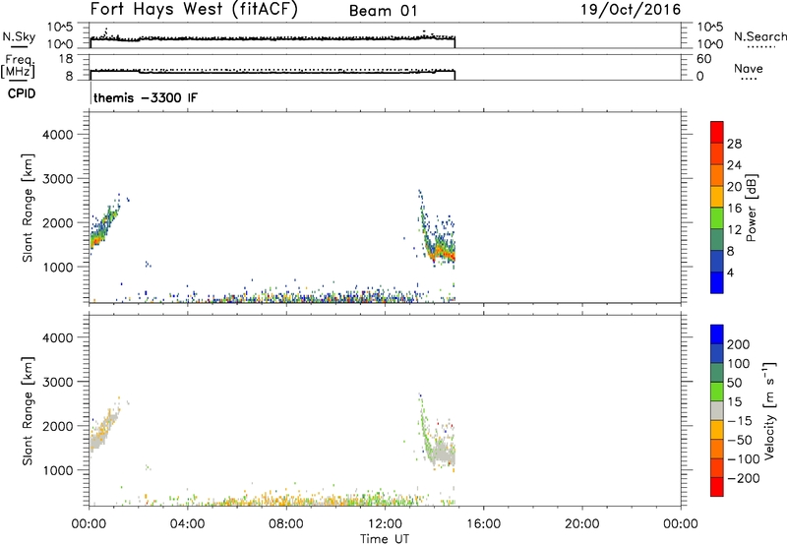Click the 12–16 dB light green power swatch

coord(717,218)
